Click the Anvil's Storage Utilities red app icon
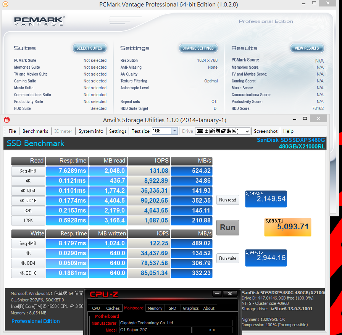The image size is (342, 335). click(x=7, y=120)
